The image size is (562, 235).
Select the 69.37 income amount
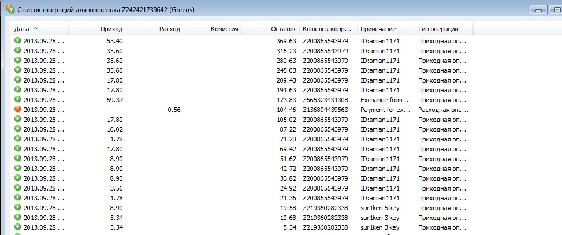[x=115, y=100]
